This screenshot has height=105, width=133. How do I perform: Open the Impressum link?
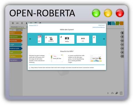tap(101, 25)
